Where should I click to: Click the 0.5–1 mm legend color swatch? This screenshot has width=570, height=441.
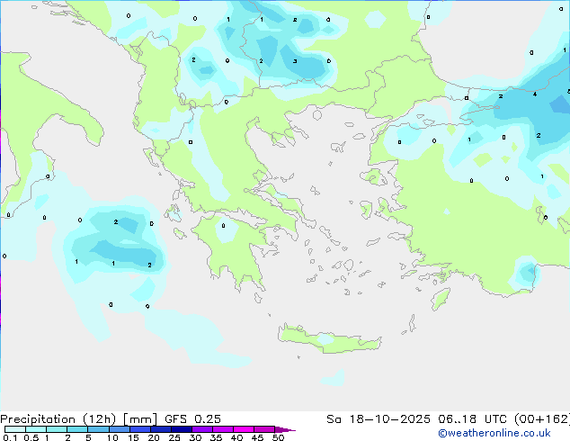click(36, 429)
